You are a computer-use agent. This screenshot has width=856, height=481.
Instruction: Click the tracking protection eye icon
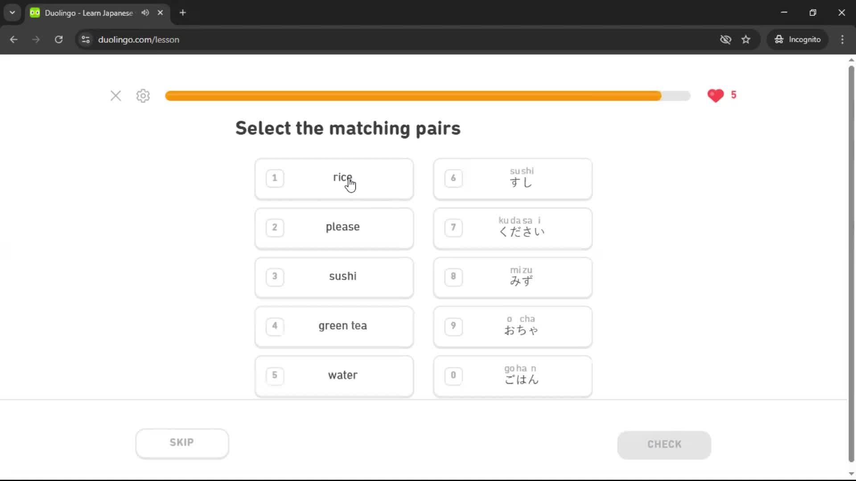[725, 40]
